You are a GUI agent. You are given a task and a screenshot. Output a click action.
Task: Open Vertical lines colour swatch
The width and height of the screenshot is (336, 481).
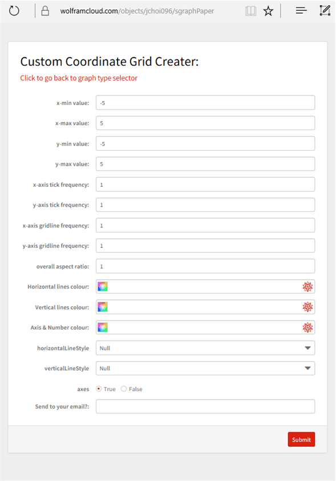[103, 307]
